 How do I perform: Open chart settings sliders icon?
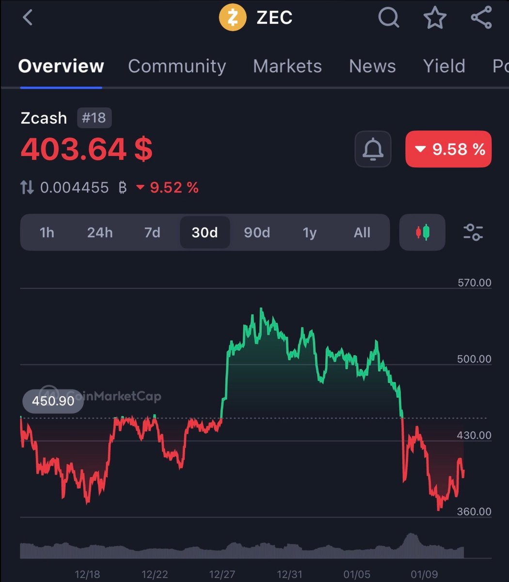[x=473, y=232]
